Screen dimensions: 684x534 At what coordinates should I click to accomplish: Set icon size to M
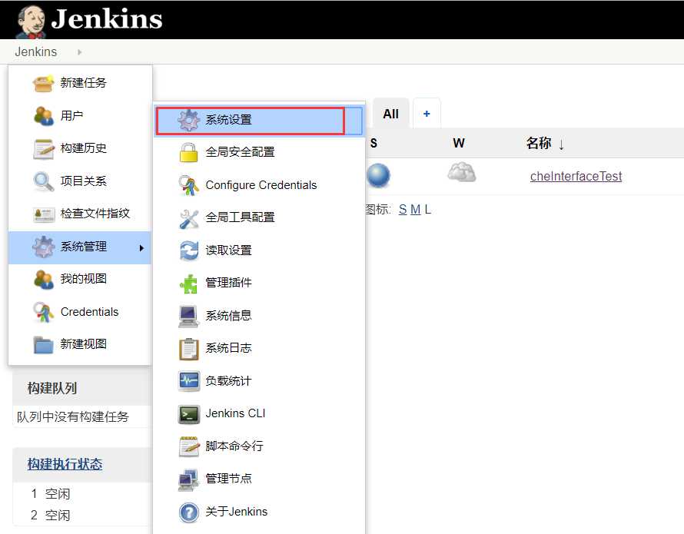[x=415, y=210]
